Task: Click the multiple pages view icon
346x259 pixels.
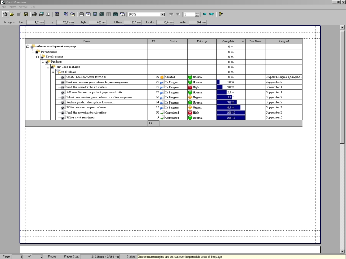Action: [115, 14]
